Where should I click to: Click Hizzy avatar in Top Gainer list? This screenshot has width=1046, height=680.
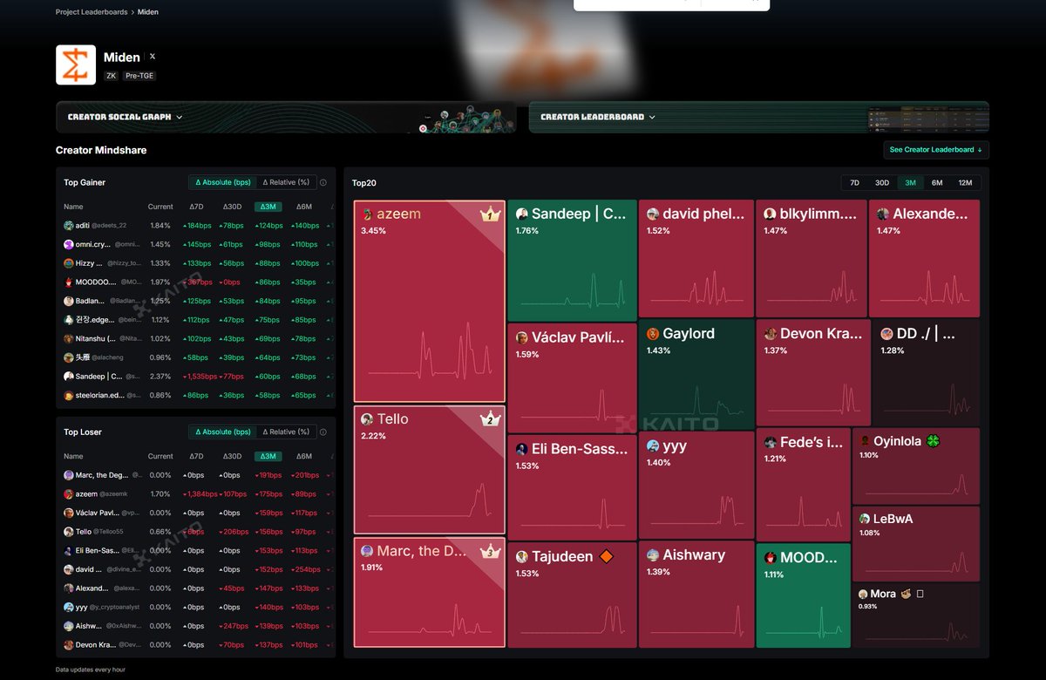click(69, 263)
